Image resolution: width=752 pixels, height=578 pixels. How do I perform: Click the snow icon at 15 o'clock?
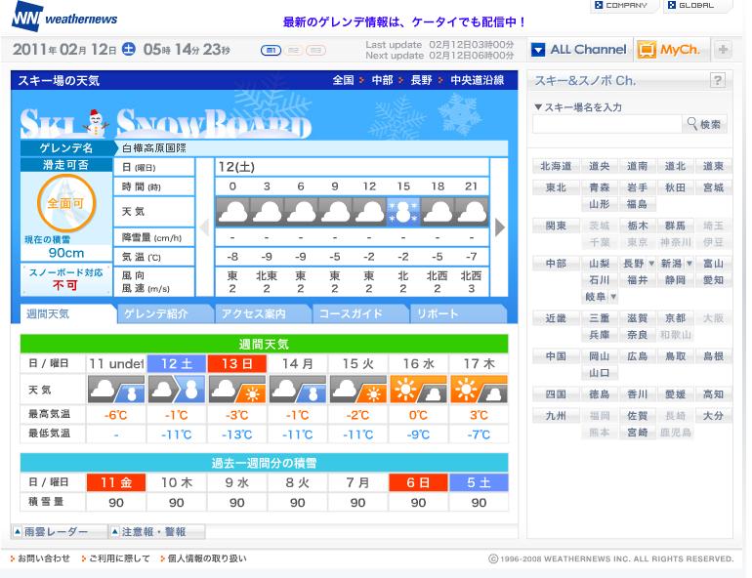pos(402,211)
